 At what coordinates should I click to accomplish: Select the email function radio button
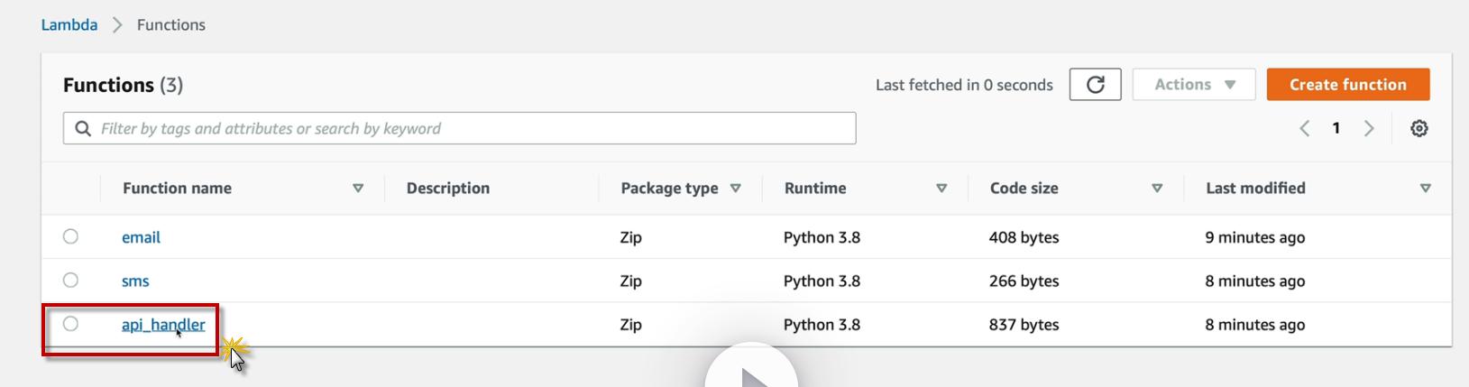click(x=70, y=236)
